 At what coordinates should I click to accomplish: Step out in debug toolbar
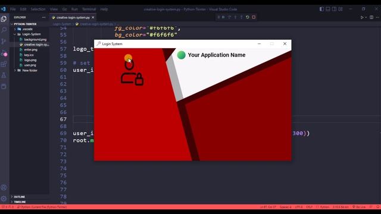[x=241, y=17]
